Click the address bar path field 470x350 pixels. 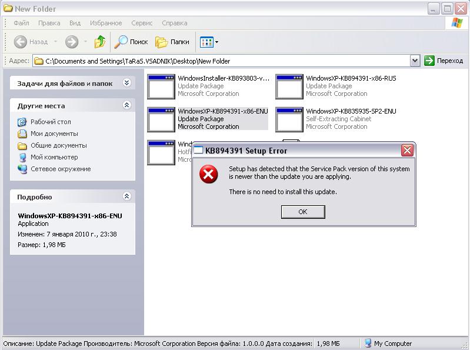[x=224, y=61]
